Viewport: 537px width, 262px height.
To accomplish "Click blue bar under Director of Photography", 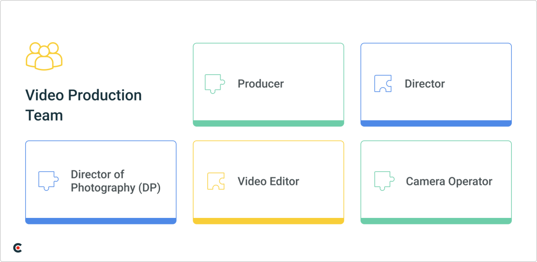I will pos(101,221).
